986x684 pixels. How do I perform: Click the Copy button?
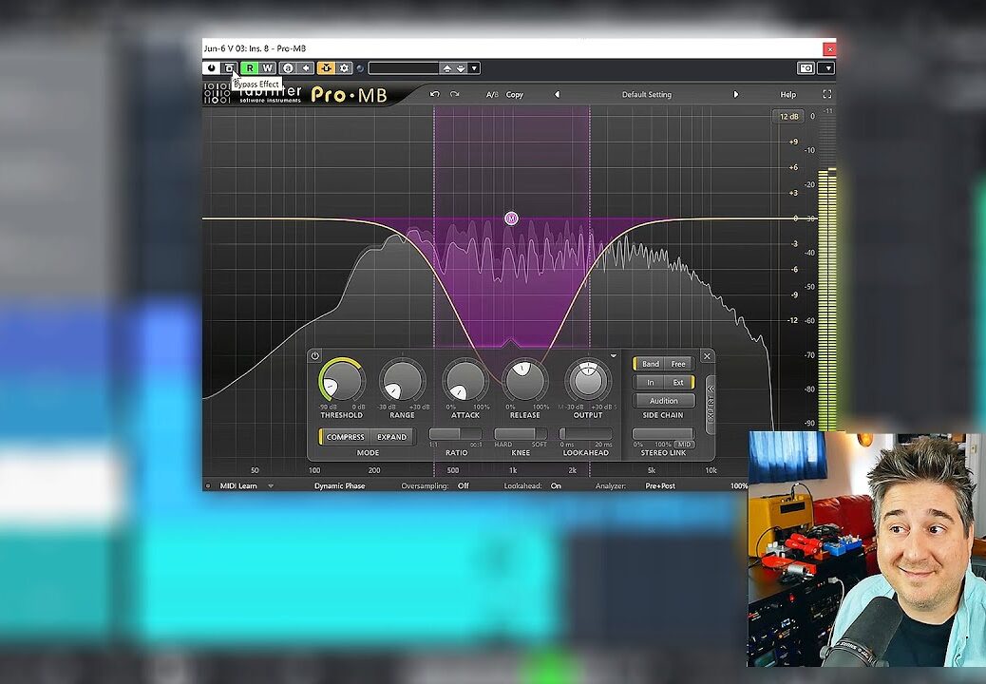click(515, 95)
